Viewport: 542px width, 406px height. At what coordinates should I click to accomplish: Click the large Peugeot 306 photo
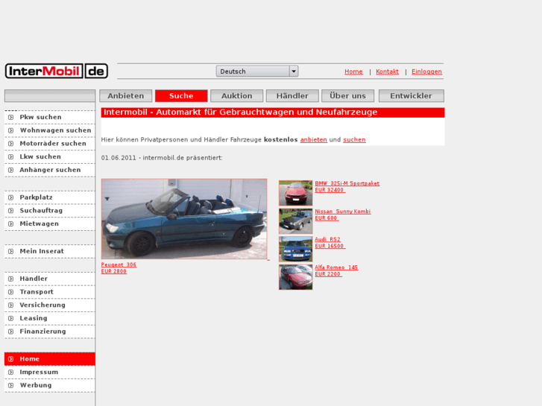point(184,219)
